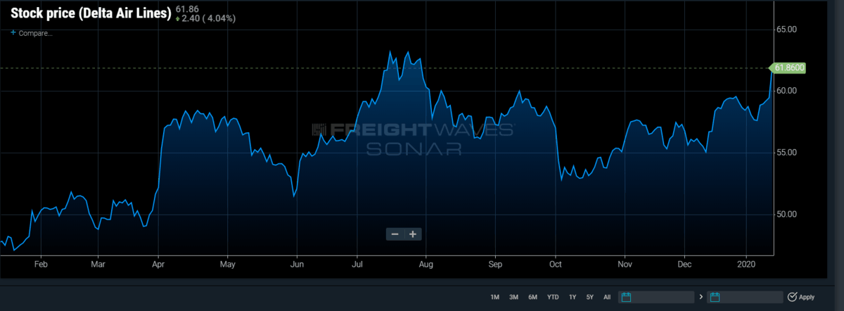The height and width of the screenshot is (311, 844).
Task: Zoom out the chart with minus button
Action: tap(395, 234)
